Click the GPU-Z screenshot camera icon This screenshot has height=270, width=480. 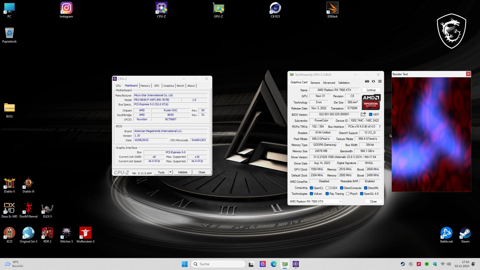[367, 81]
